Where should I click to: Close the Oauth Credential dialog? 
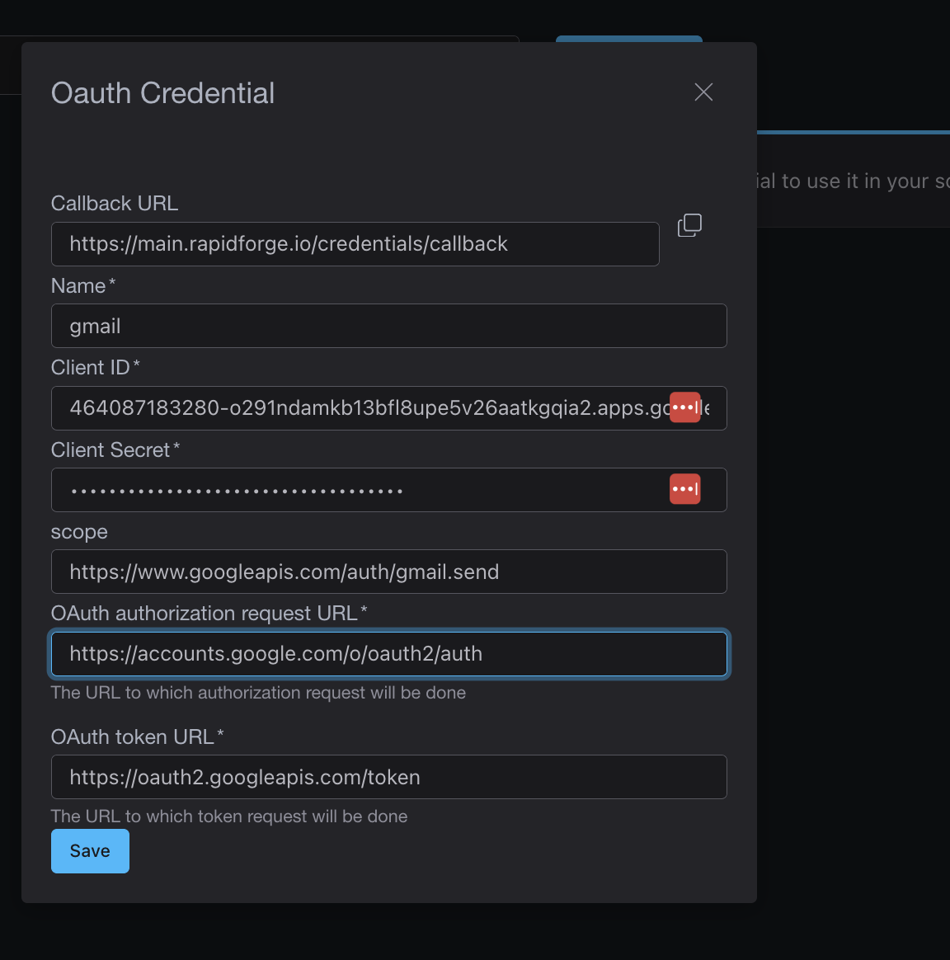coord(703,92)
